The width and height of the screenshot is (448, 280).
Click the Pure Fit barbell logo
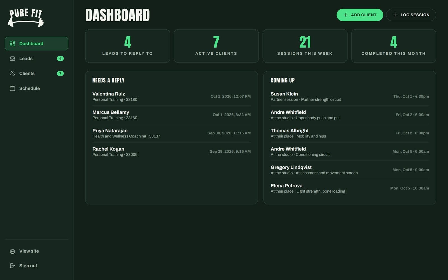[26, 18]
